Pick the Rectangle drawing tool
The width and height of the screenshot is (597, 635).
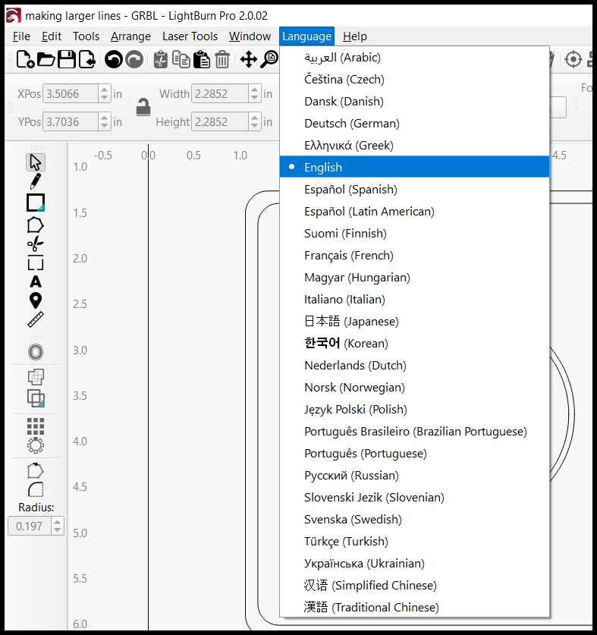pos(36,203)
